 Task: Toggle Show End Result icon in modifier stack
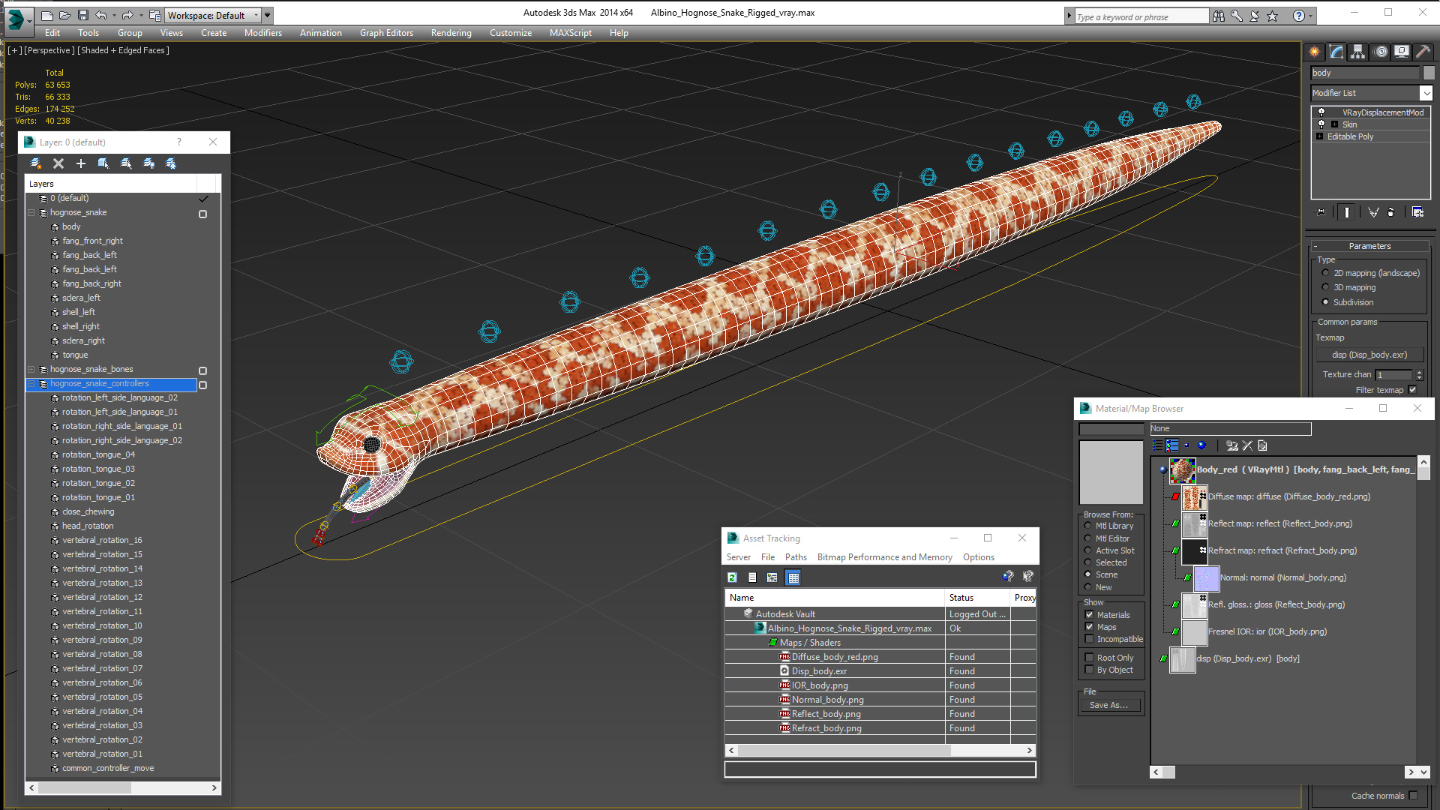[1347, 212]
